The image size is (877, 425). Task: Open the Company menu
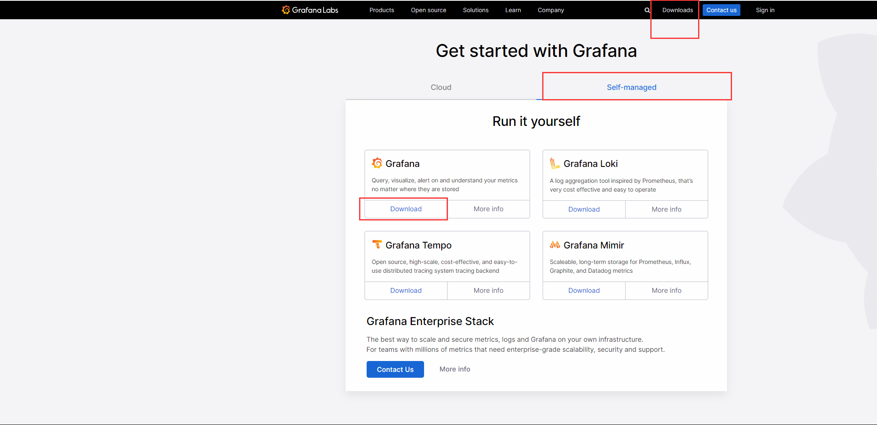click(551, 10)
